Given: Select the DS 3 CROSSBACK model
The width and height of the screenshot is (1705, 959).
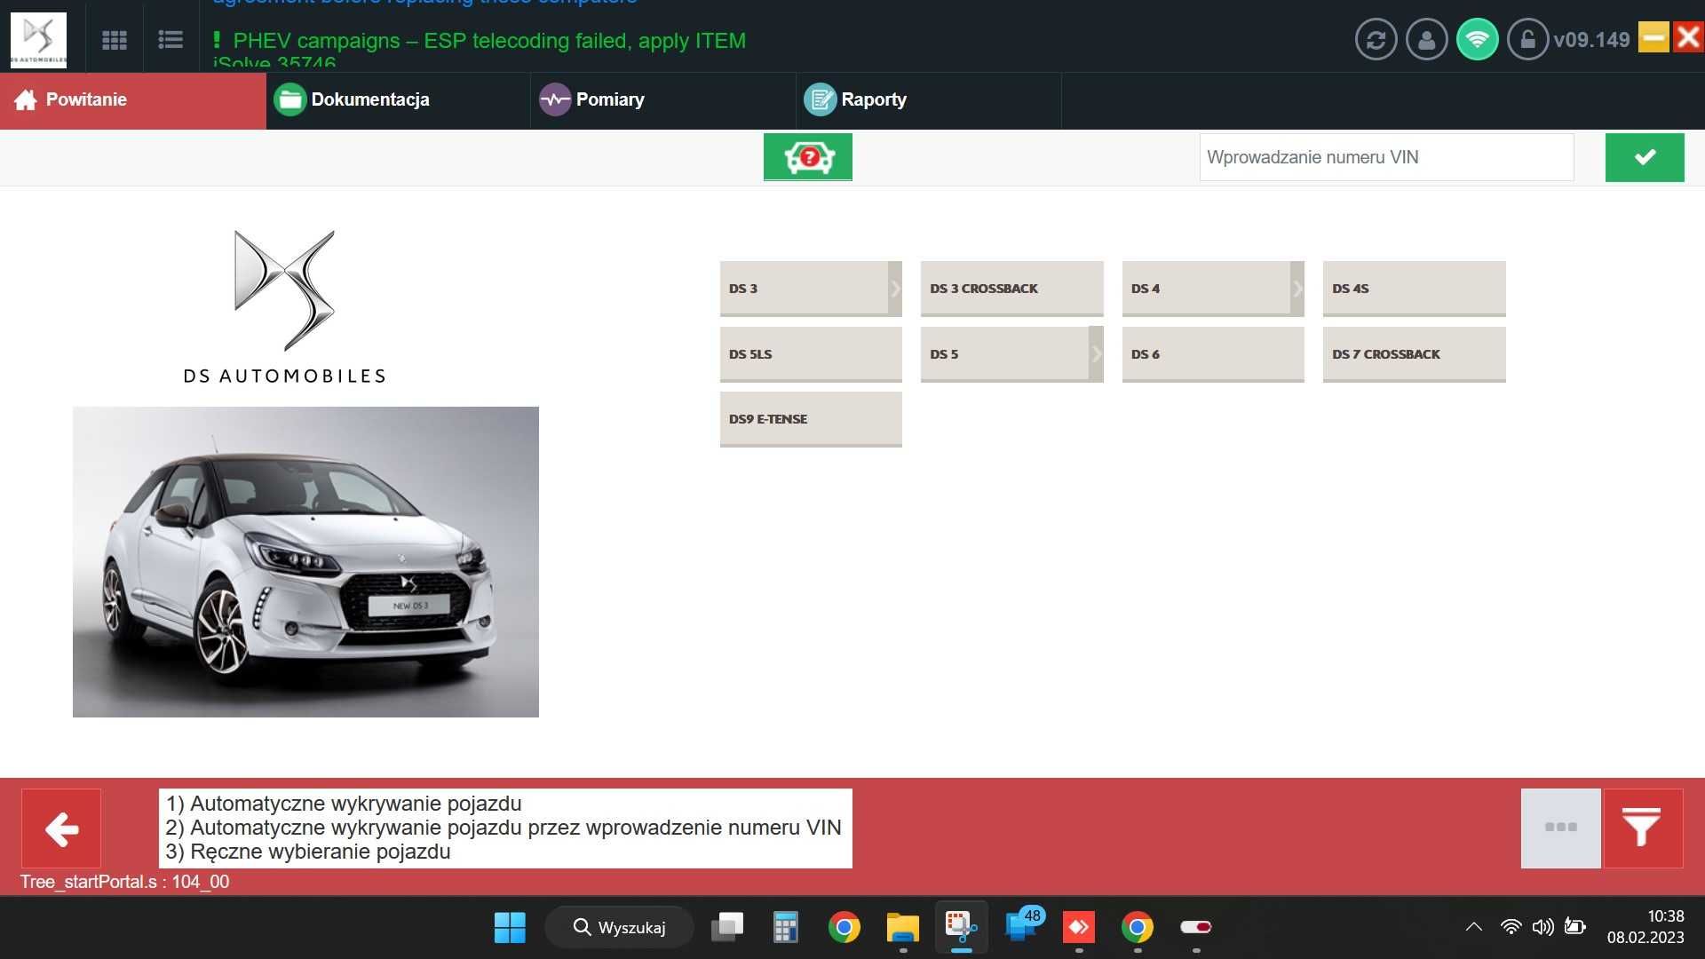Looking at the screenshot, I should point(1011,289).
